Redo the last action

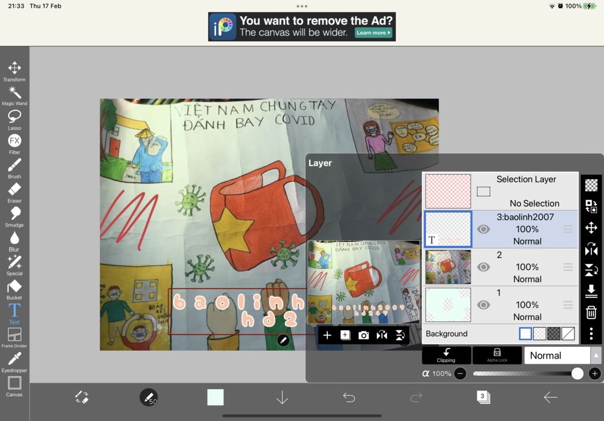pyautogui.click(x=416, y=397)
